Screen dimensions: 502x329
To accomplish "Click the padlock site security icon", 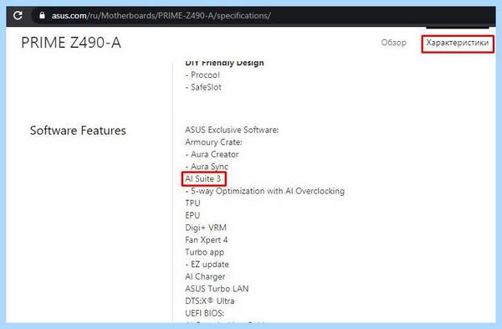I will [x=42, y=15].
